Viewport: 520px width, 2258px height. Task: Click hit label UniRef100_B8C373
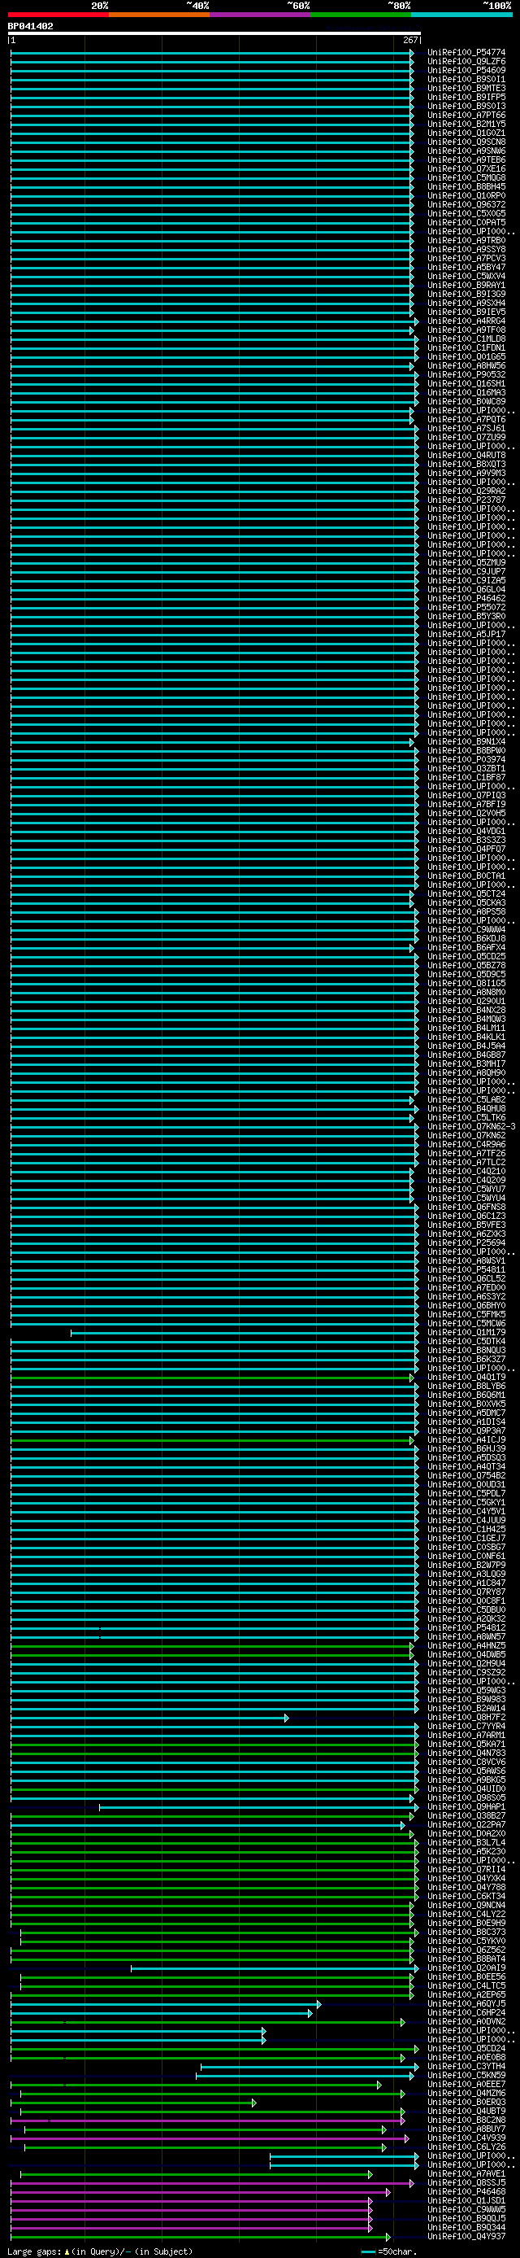(466, 1932)
